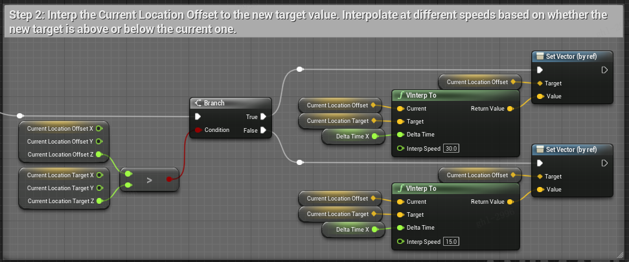Screen dimensions: 629x262
Task: Click the Current Location Offset X pin
Action: pyautogui.click(x=99, y=129)
